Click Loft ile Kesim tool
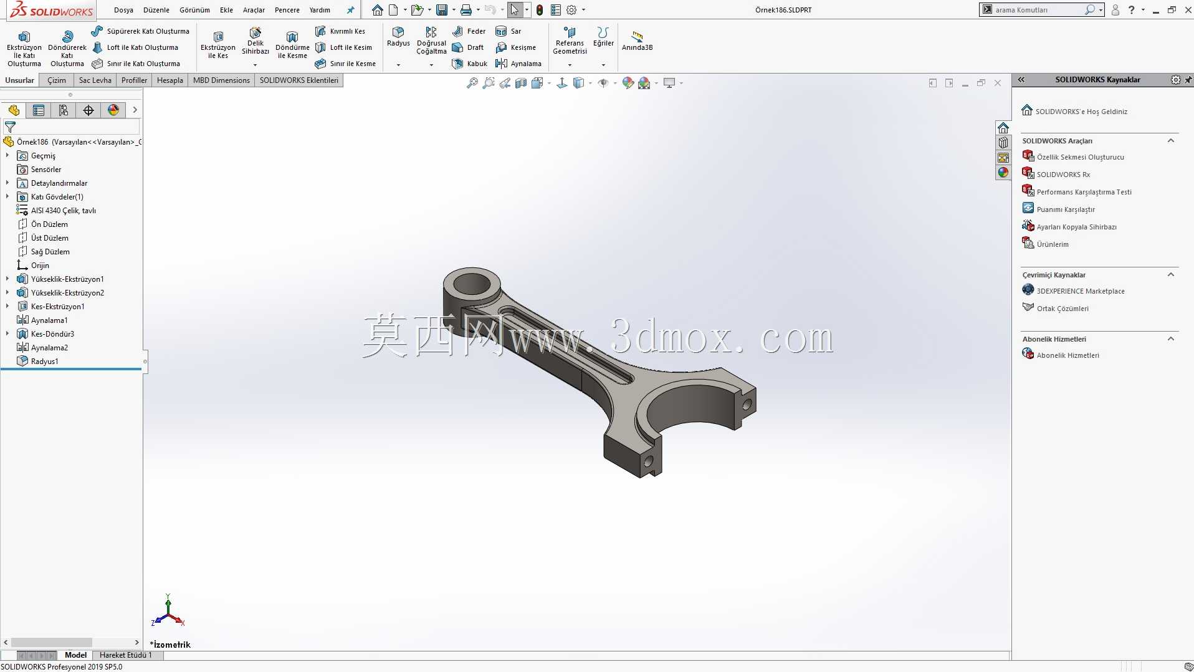This screenshot has width=1194, height=672. tap(343, 47)
